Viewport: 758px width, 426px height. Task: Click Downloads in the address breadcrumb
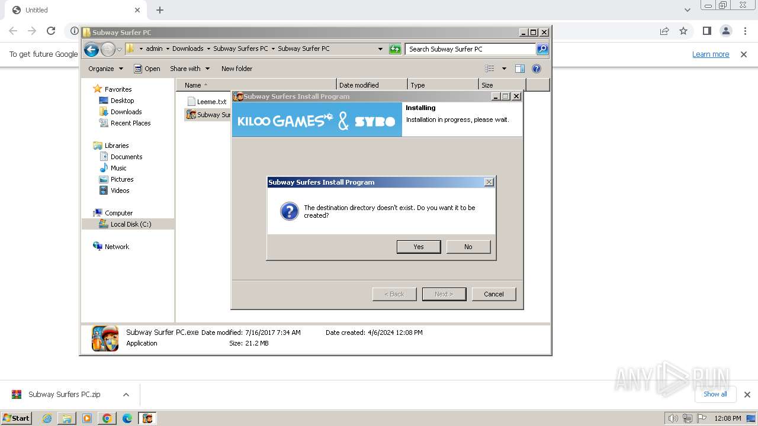[x=188, y=49]
